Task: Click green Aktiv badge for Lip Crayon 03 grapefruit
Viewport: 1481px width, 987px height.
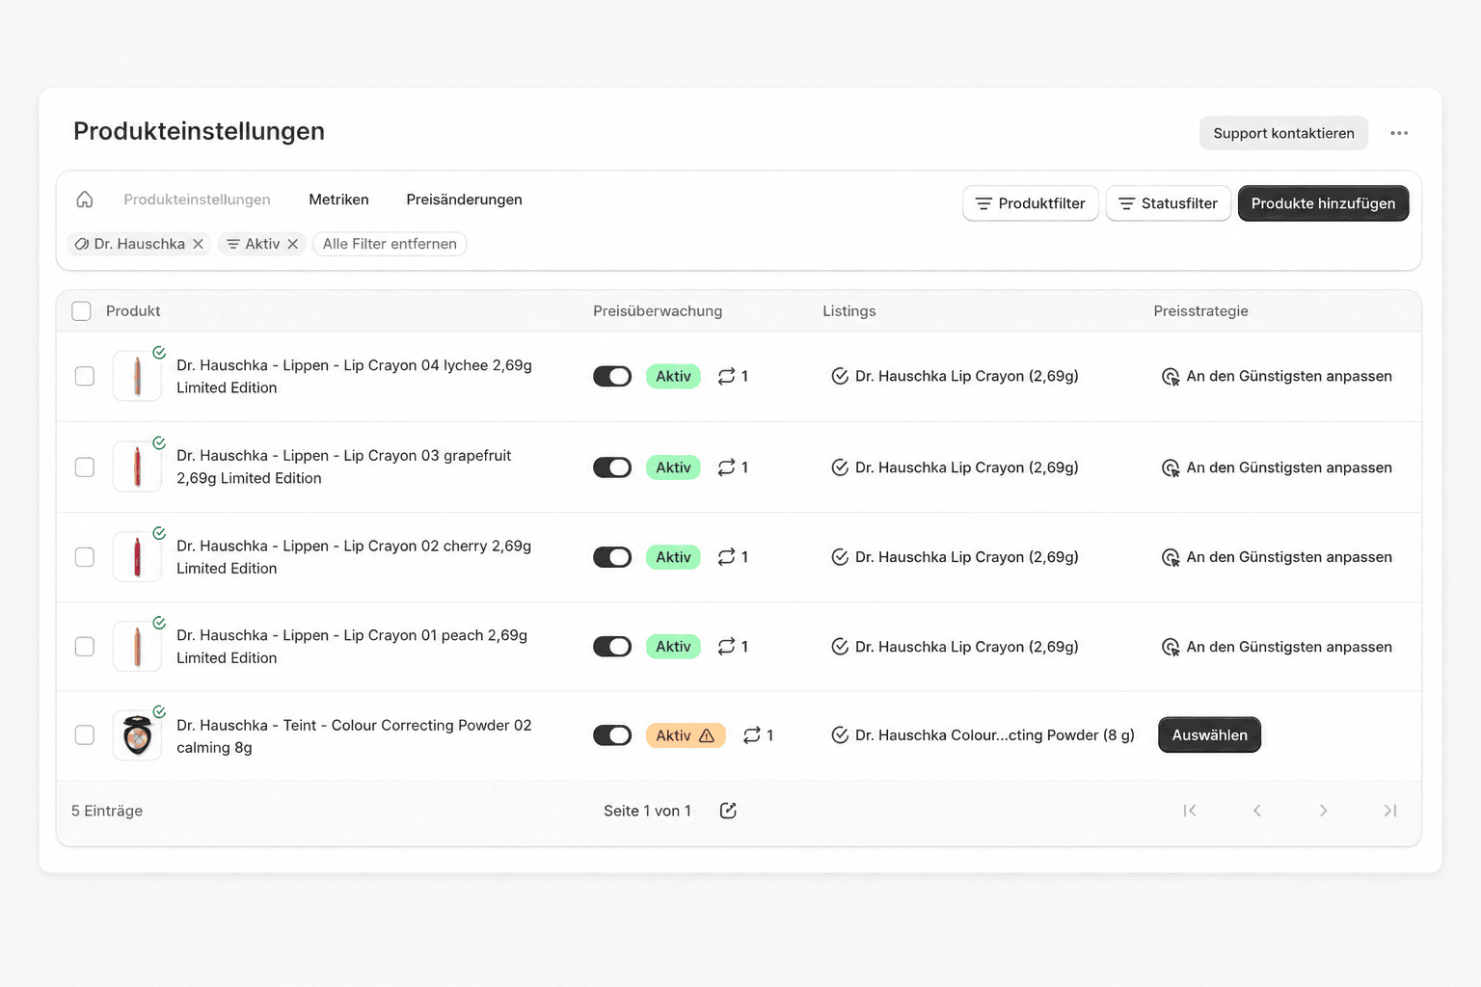Action: [673, 467]
